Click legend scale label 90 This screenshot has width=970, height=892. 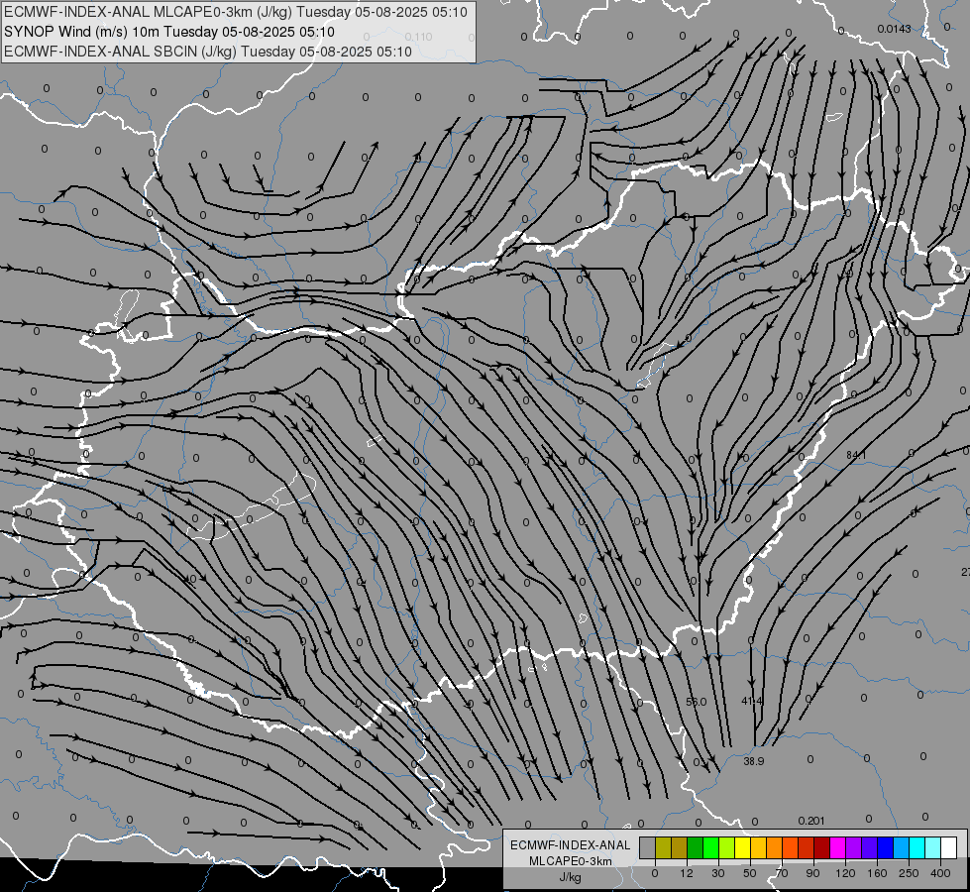[812, 873]
